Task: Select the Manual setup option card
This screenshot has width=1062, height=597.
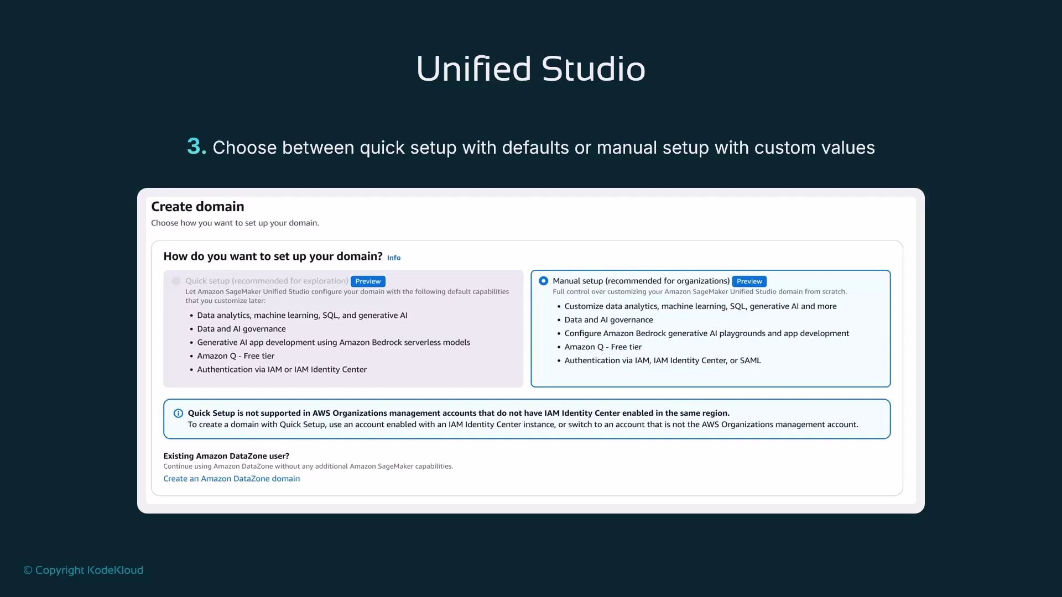Action: (x=711, y=328)
